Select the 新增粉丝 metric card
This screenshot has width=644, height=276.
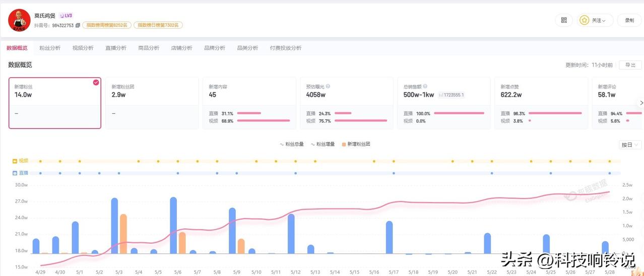[x=55, y=103]
